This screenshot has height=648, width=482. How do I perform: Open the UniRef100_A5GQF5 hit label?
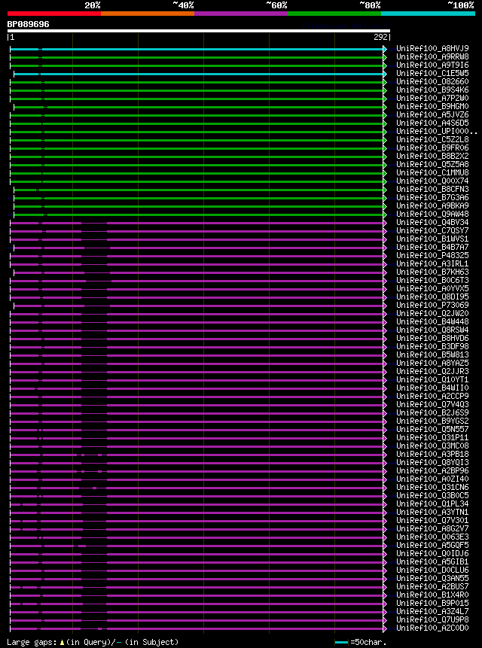tap(432, 545)
